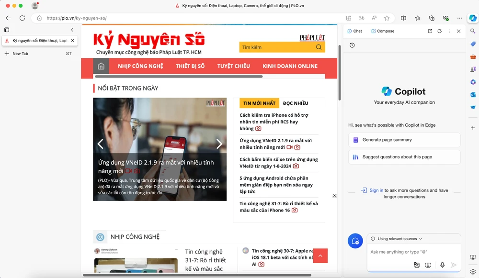Switch to the Compose tab in Copilot
This screenshot has height=278, width=479.
[x=383, y=31]
